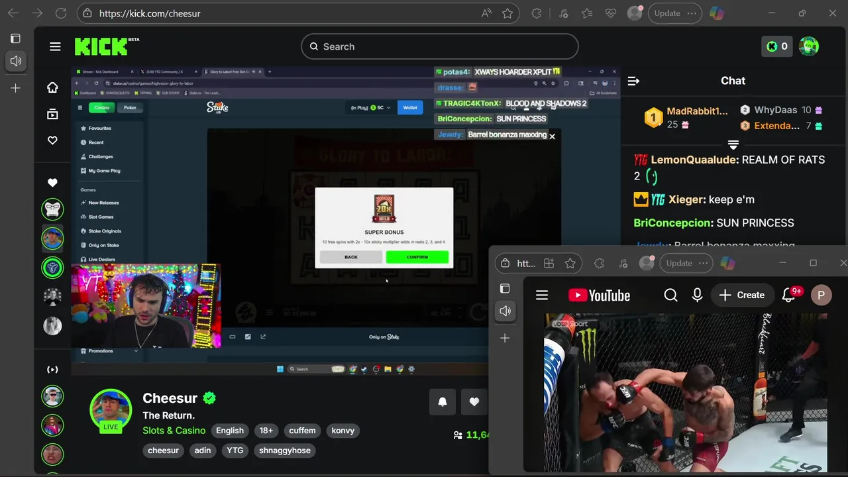Close the stream chat overlay popup
The width and height of the screenshot is (848, 477).
point(552,136)
